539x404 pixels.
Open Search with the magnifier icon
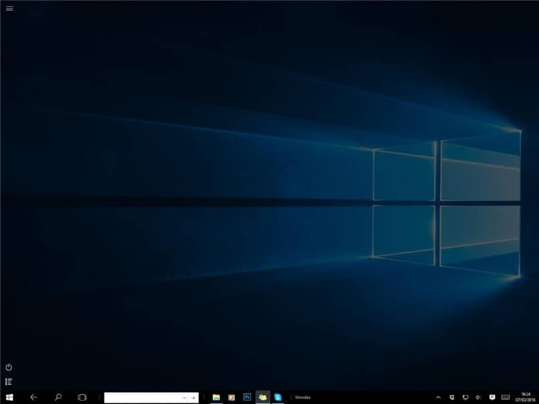pos(58,397)
